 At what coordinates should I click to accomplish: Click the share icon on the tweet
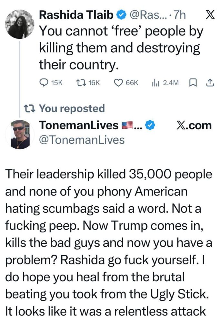pos(210,83)
